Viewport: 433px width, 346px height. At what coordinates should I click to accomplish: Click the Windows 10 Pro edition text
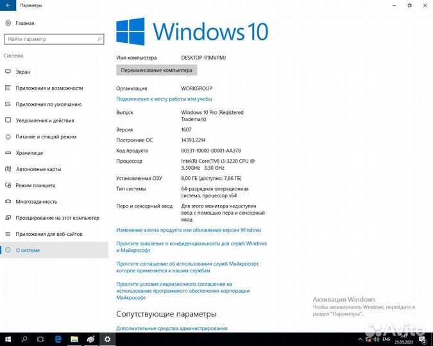tap(212, 115)
